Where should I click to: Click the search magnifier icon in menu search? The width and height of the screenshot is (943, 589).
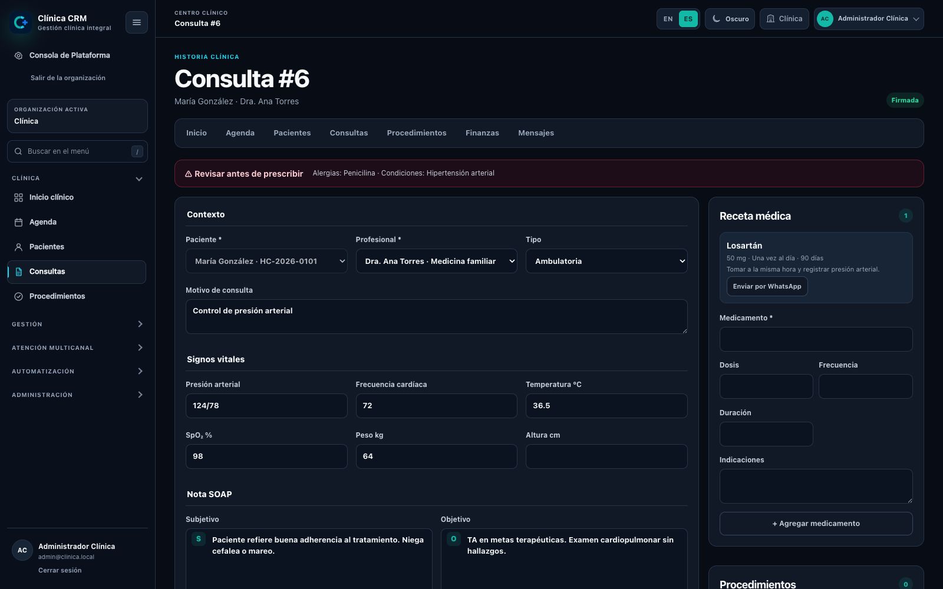coord(18,151)
